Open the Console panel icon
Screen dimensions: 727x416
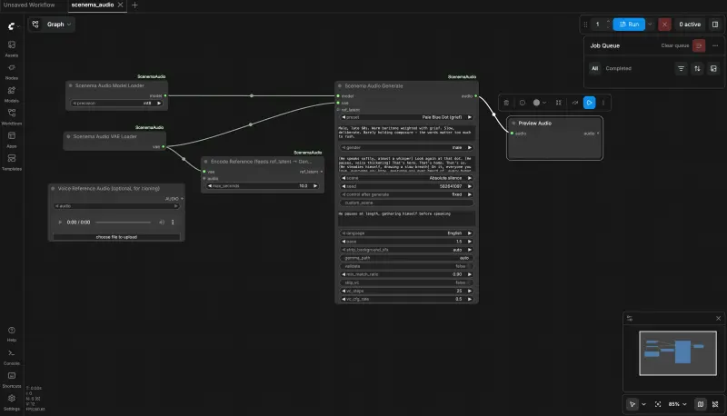[12, 357]
